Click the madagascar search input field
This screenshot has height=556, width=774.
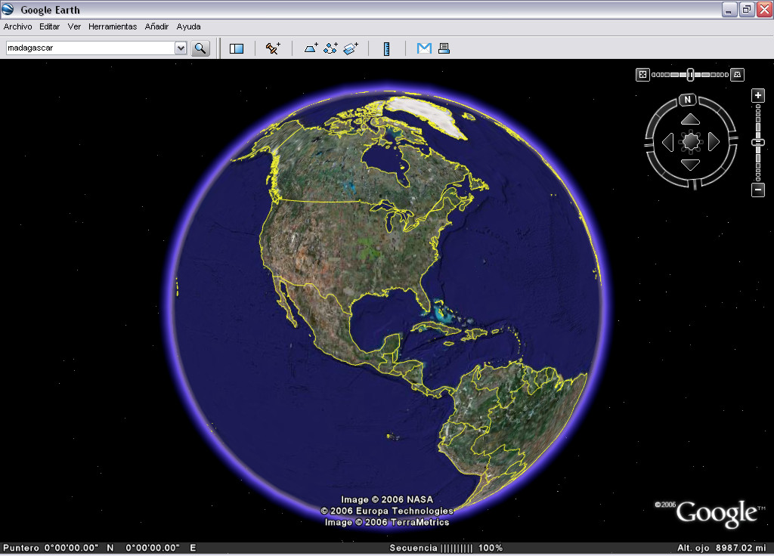91,48
